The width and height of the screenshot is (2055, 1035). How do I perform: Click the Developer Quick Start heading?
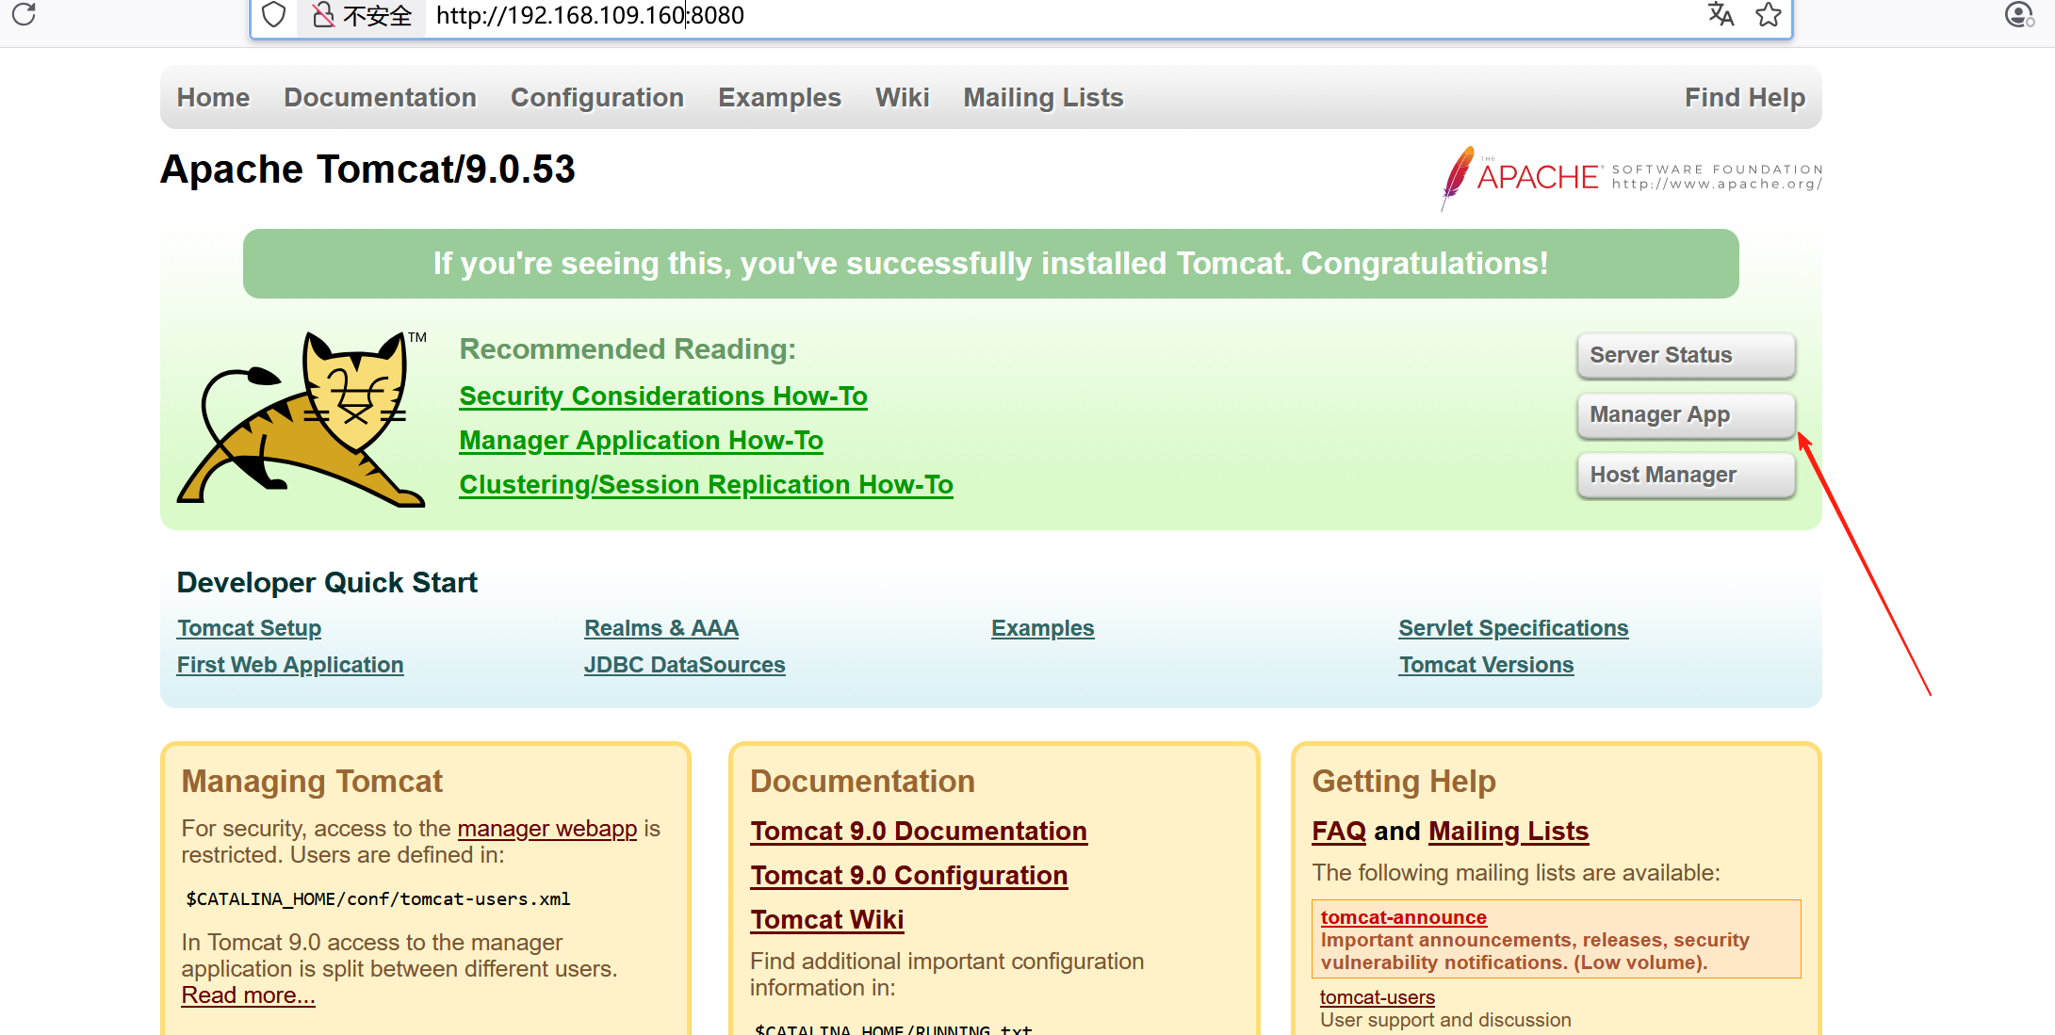coord(327,583)
